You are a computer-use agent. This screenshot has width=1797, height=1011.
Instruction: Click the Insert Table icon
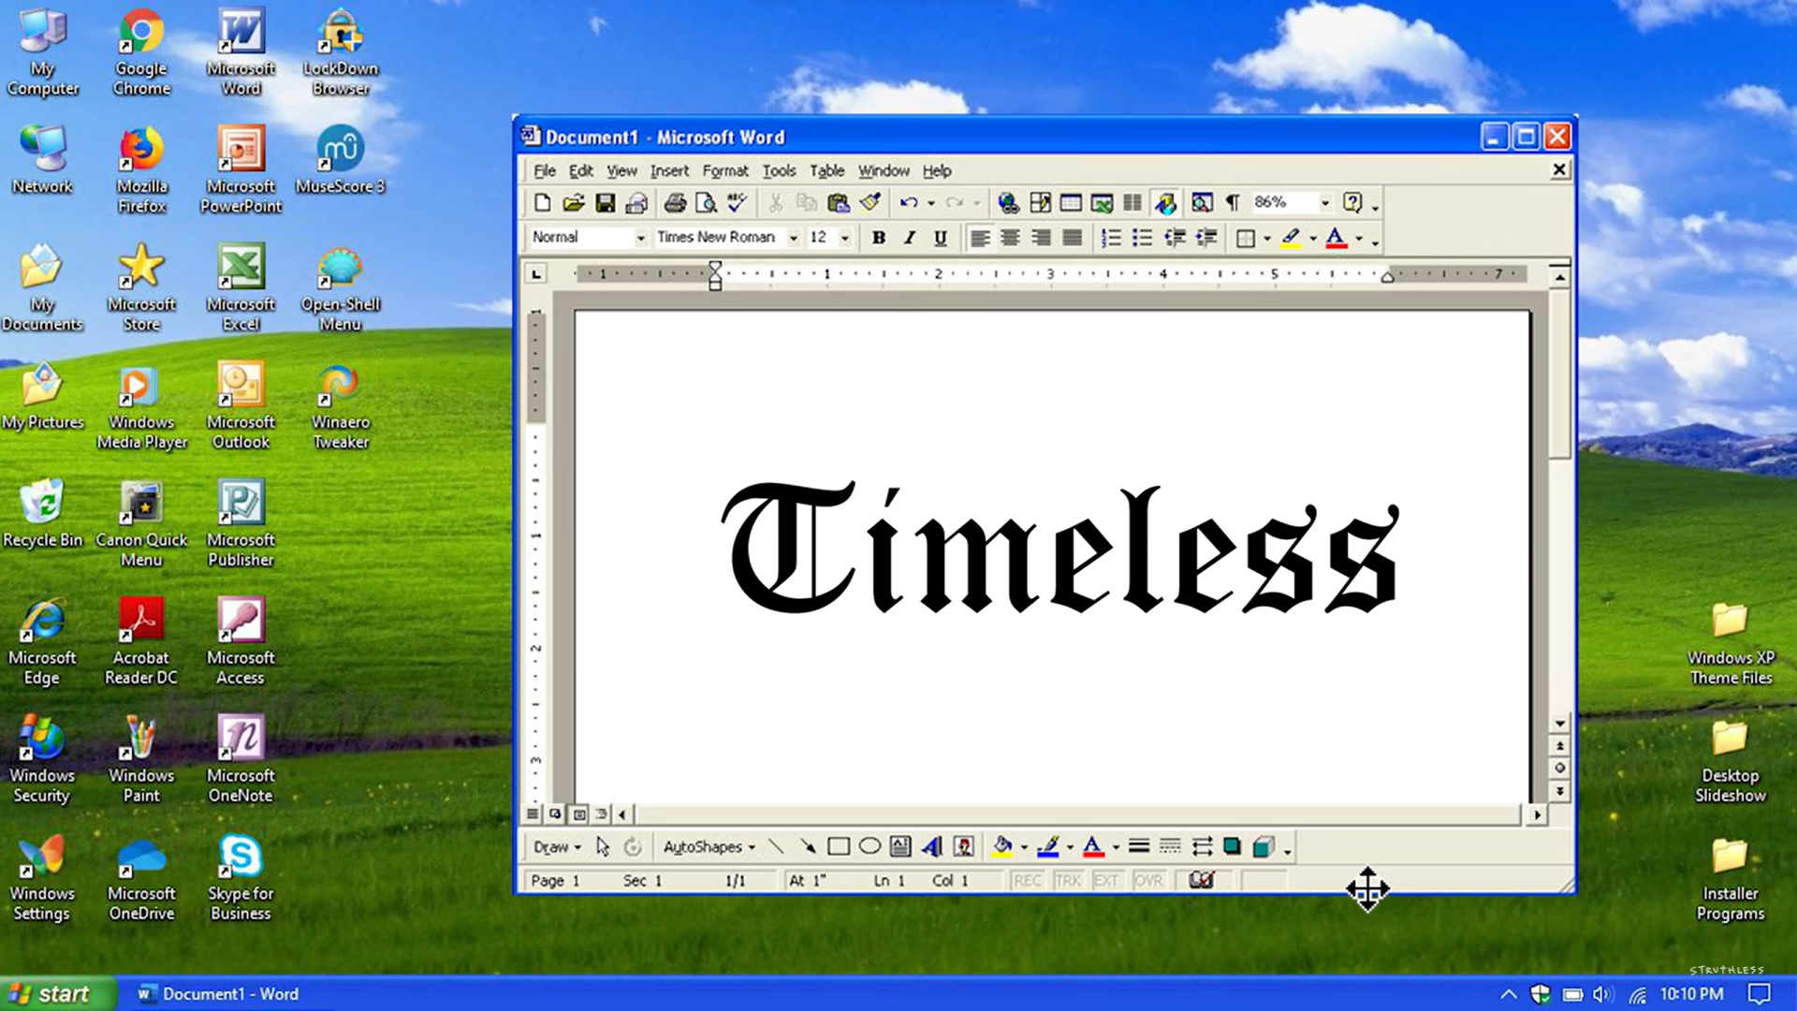[1071, 202]
